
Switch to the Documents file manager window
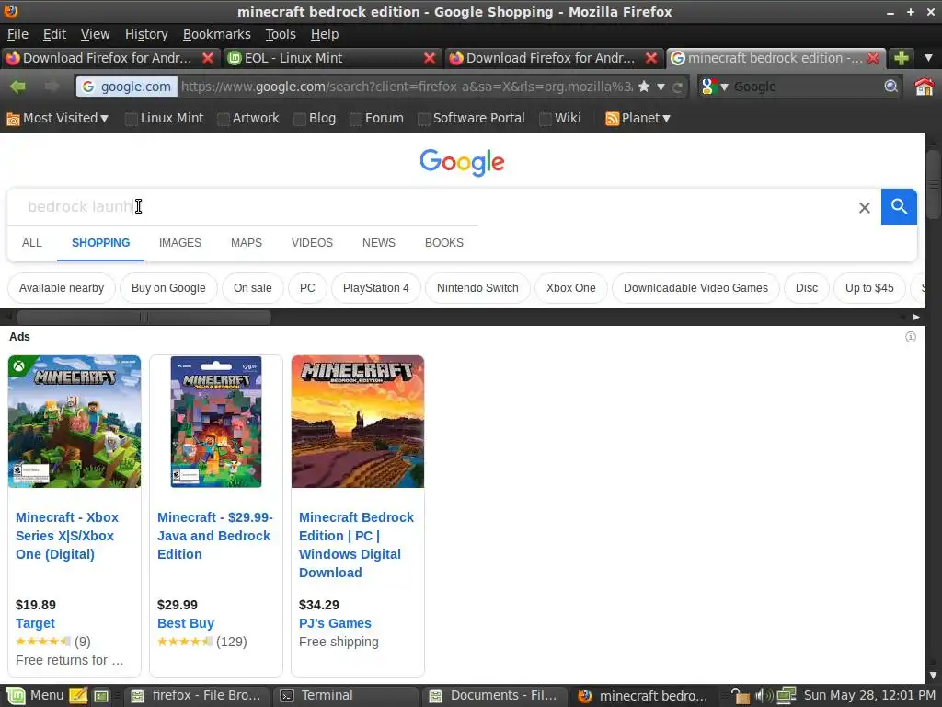pyautogui.click(x=494, y=696)
